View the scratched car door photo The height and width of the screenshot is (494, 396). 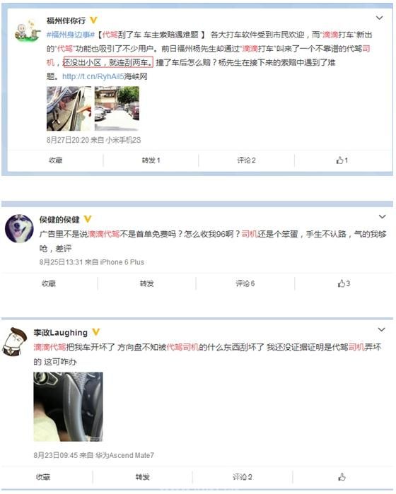tap(69, 108)
